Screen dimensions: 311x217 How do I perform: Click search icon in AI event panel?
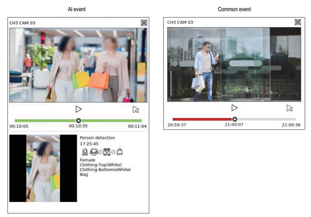(136, 109)
